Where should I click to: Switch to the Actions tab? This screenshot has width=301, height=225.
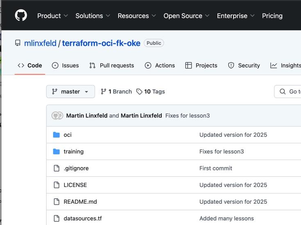(x=160, y=65)
